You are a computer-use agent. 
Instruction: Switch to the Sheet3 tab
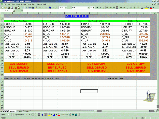[26, 111]
